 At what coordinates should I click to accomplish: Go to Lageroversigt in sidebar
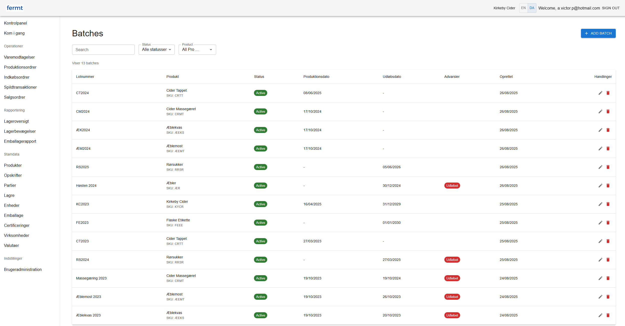17,121
